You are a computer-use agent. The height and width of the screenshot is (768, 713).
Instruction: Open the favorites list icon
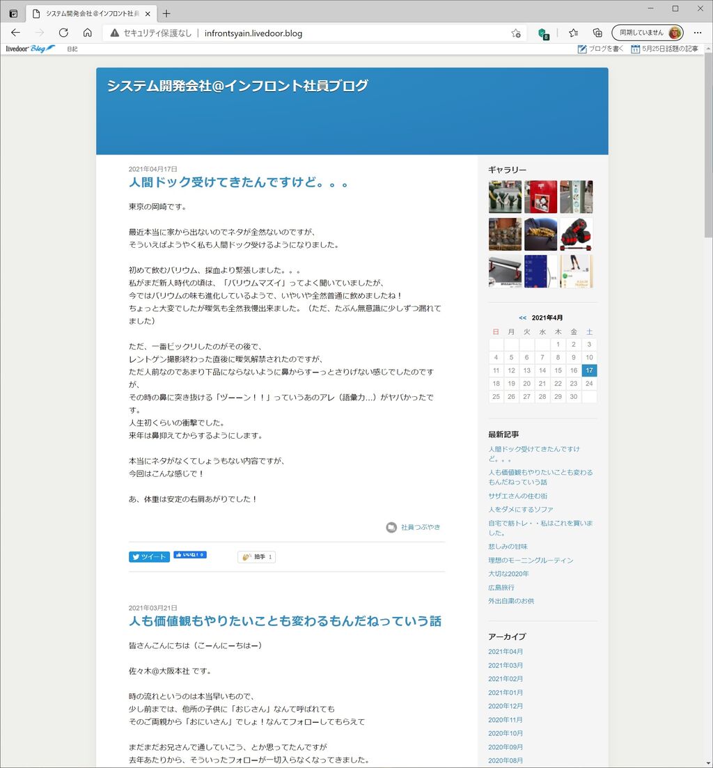(574, 33)
